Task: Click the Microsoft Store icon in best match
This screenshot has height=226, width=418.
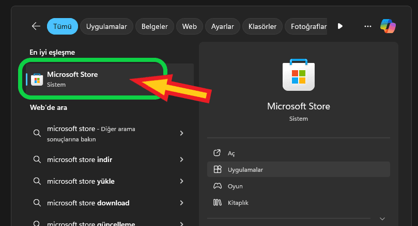Action: point(37,79)
